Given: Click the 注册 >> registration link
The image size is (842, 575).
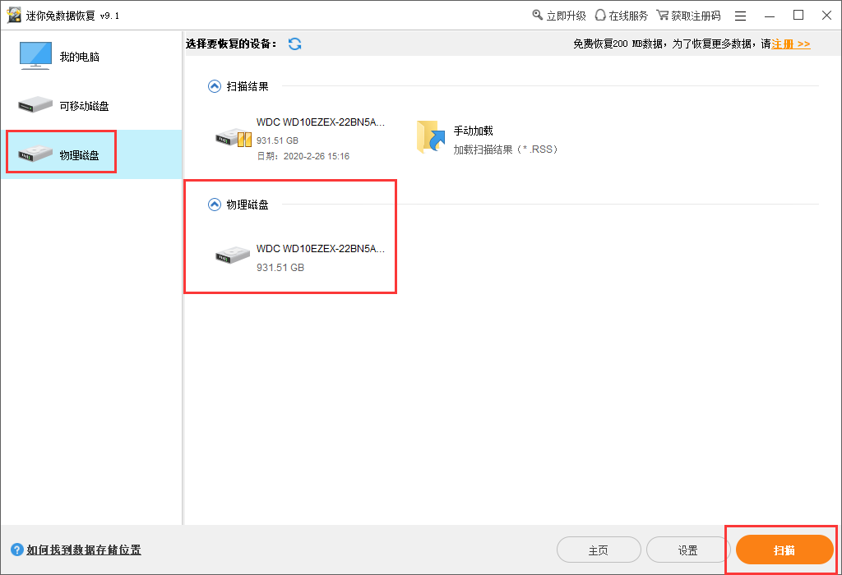Looking at the screenshot, I should coord(790,44).
